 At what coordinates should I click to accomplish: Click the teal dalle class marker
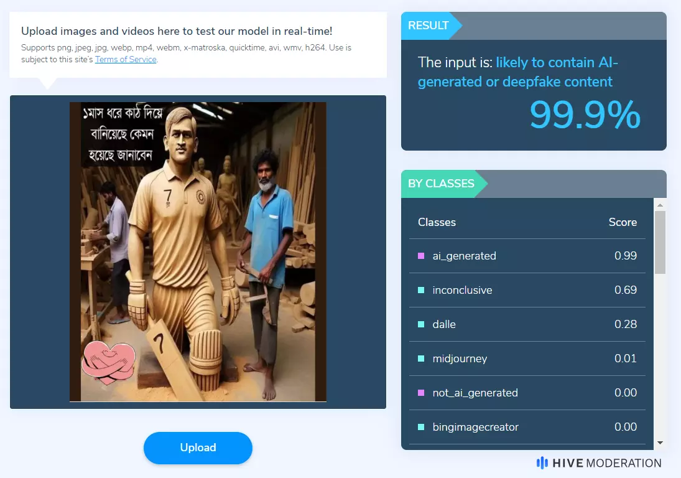[x=421, y=324]
